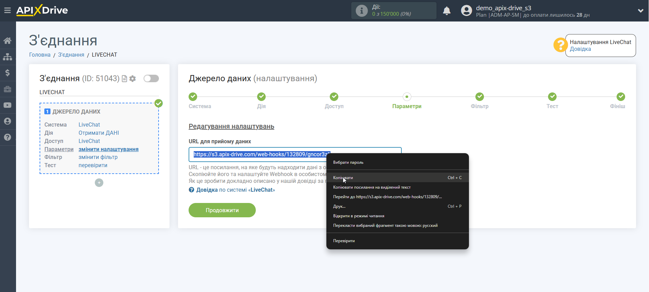Open the help question sidebar icon
The image size is (649, 292).
click(x=8, y=137)
